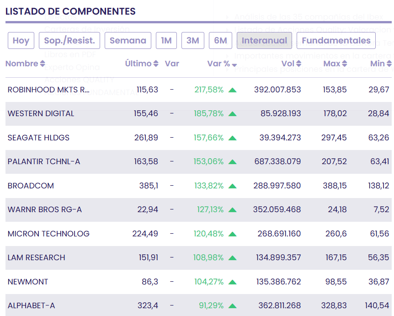The height and width of the screenshot is (316, 394).
Task: Click green arrow beside Broadcom 133,82%
Action: (232, 186)
